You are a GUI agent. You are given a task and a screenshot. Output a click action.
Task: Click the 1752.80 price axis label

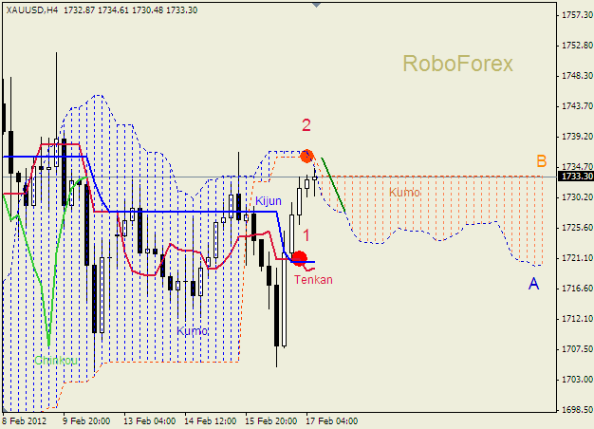click(577, 46)
